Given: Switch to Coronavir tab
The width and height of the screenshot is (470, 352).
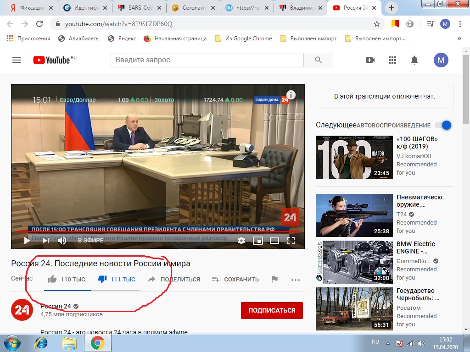Looking at the screenshot, I should pos(193,8).
